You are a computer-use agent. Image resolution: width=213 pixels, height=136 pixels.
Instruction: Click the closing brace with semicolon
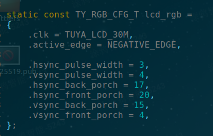[12, 126]
